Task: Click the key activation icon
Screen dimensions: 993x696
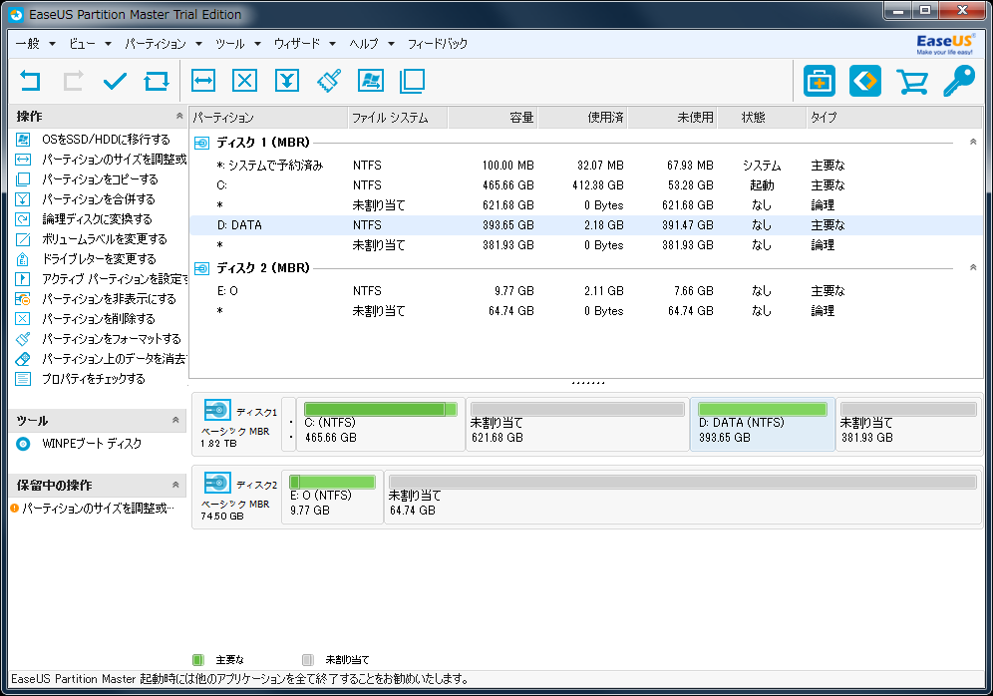Action: coord(959,81)
